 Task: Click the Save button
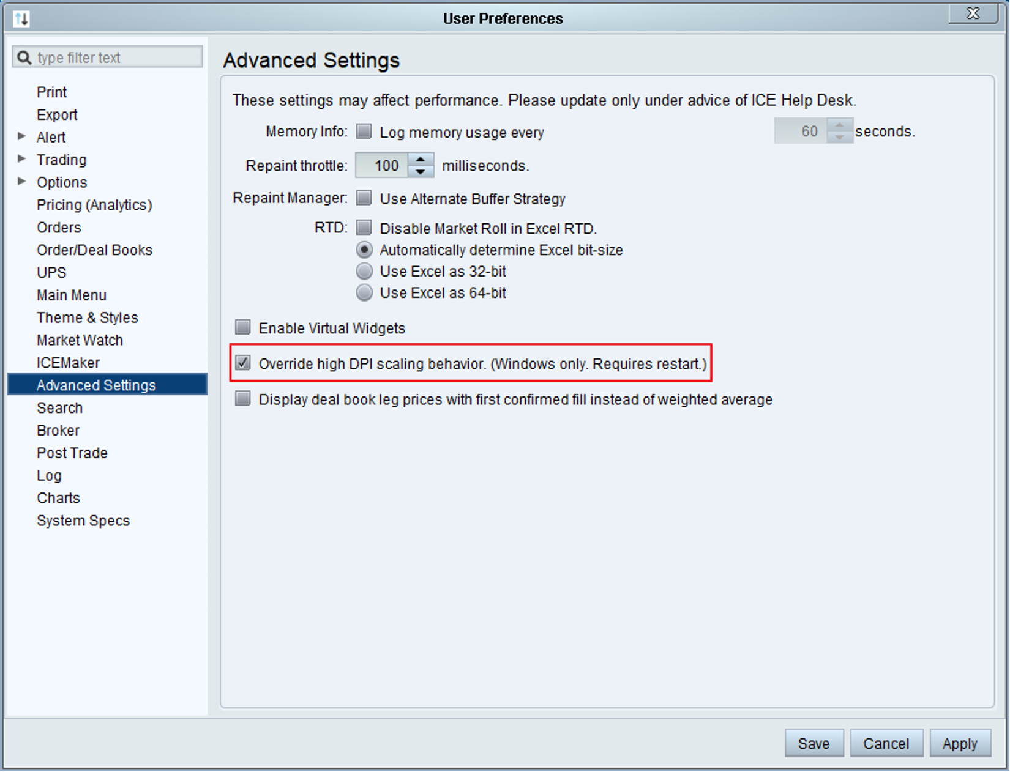point(814,743)
